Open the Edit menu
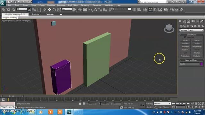Viewport: 205px width, 115px height. pos(10,5)
